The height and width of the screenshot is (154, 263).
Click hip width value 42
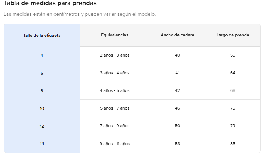pos(177,90)
